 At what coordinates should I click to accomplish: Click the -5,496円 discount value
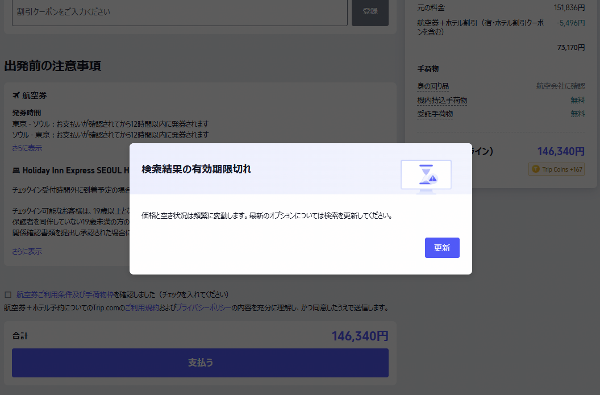point(571,23)
